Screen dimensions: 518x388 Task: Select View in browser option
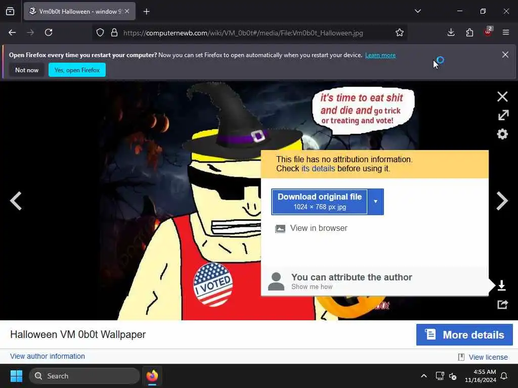coord(311,228)
